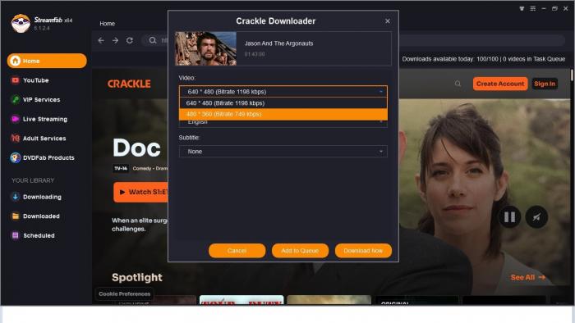The height and width of the screenshot is (323, 575).
Task: Click the Scheduled library icon
Action: click(15, 235)
